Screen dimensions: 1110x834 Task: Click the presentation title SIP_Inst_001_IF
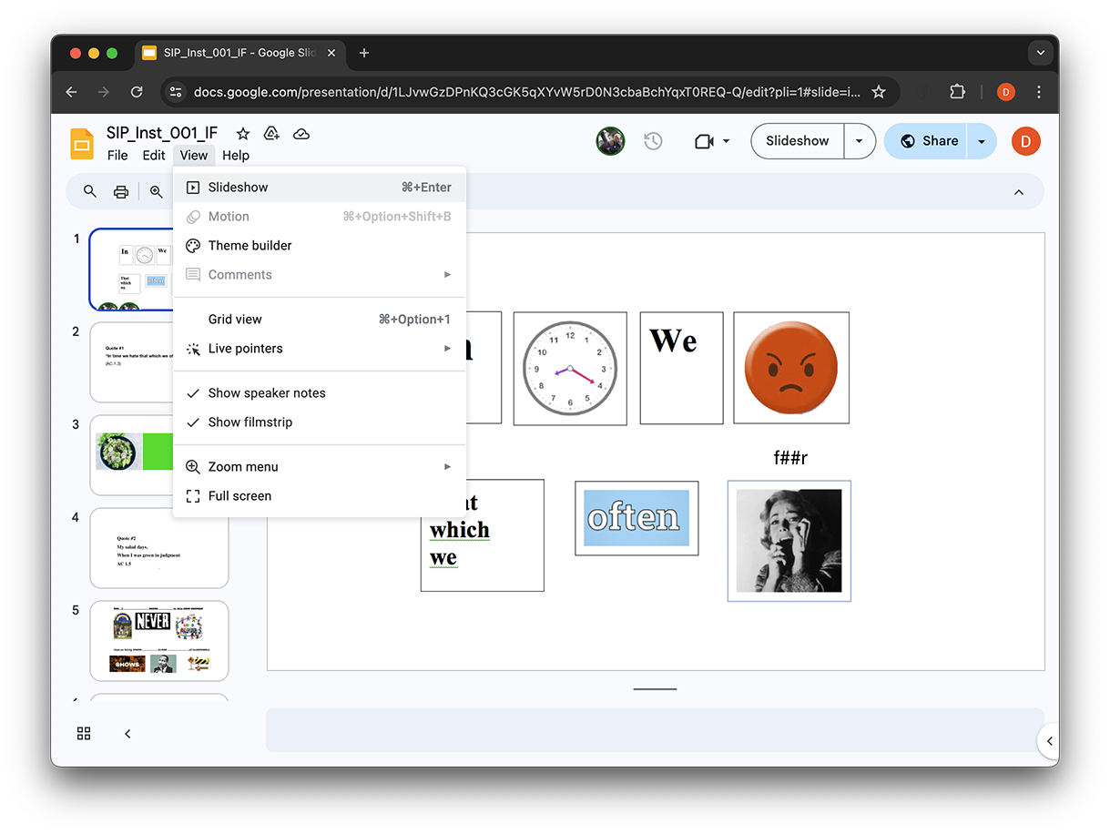pos(162,134)
